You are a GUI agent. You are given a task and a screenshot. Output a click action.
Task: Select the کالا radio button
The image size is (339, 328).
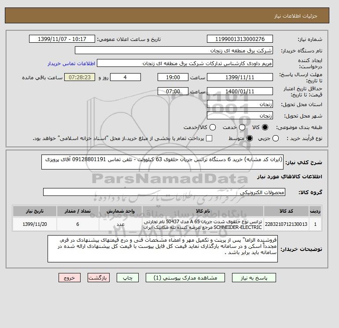[265, 127]
